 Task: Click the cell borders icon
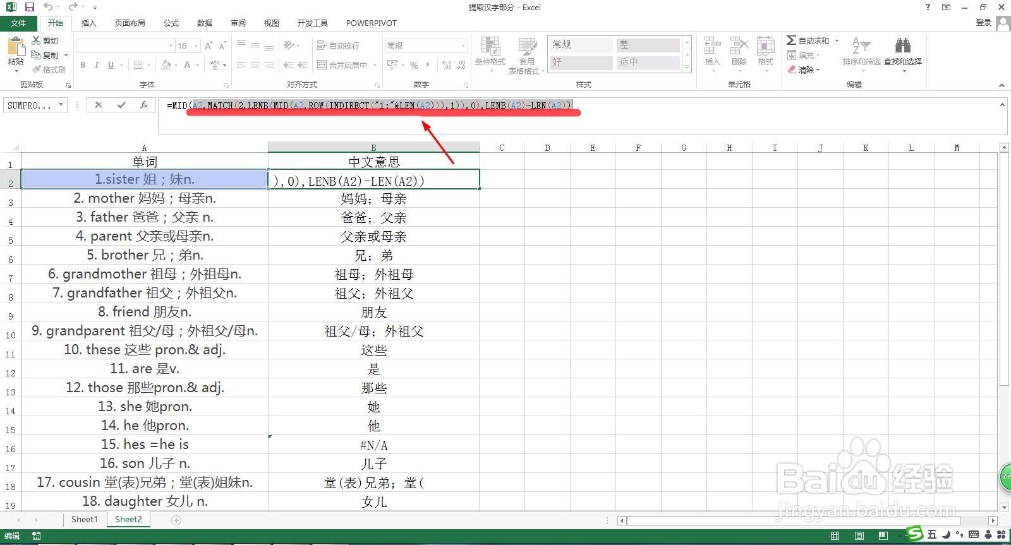(138, 65)
